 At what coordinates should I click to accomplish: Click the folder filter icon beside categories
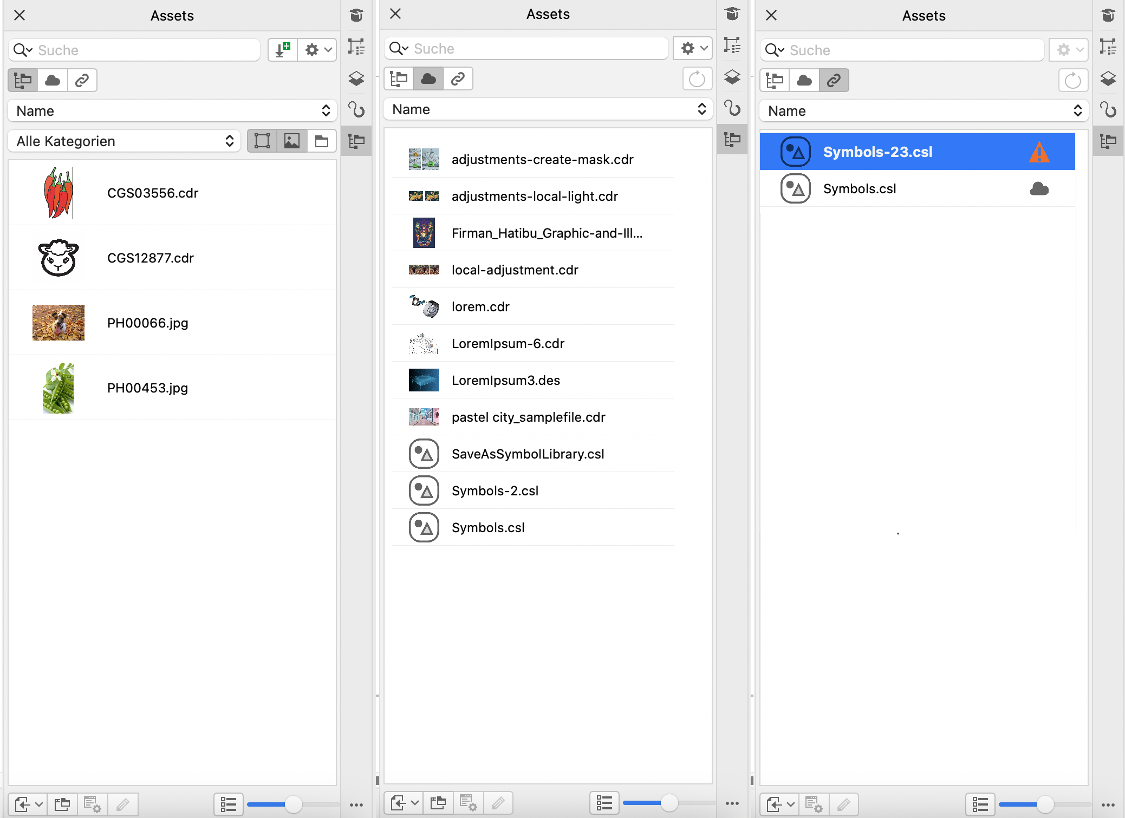[x=322, y=141]
